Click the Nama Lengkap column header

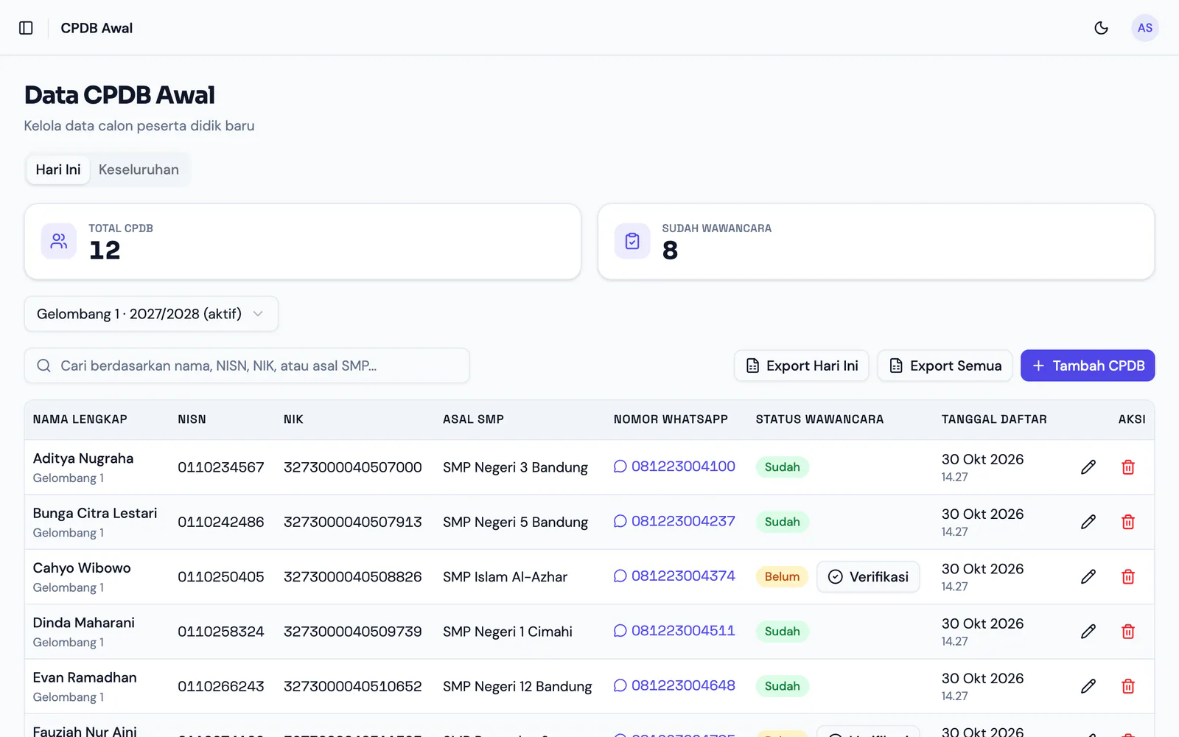(80, 419)
